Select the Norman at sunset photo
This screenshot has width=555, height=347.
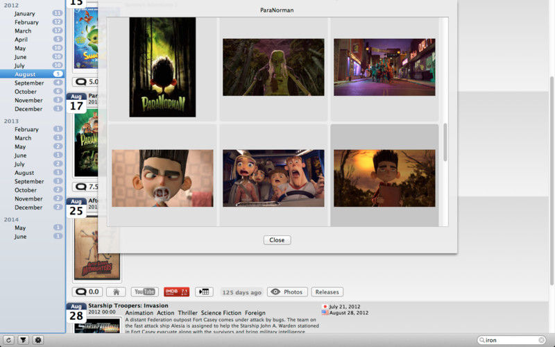(x=384, y=178)
